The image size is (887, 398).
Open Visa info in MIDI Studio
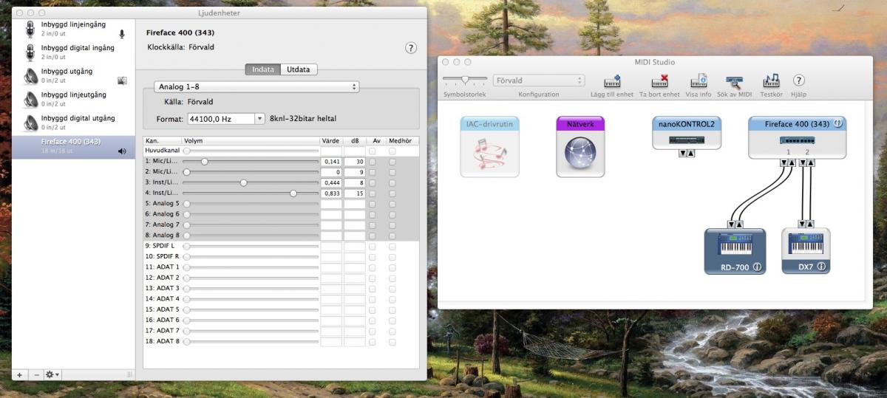pyautogui.click(x=698, y=81)
